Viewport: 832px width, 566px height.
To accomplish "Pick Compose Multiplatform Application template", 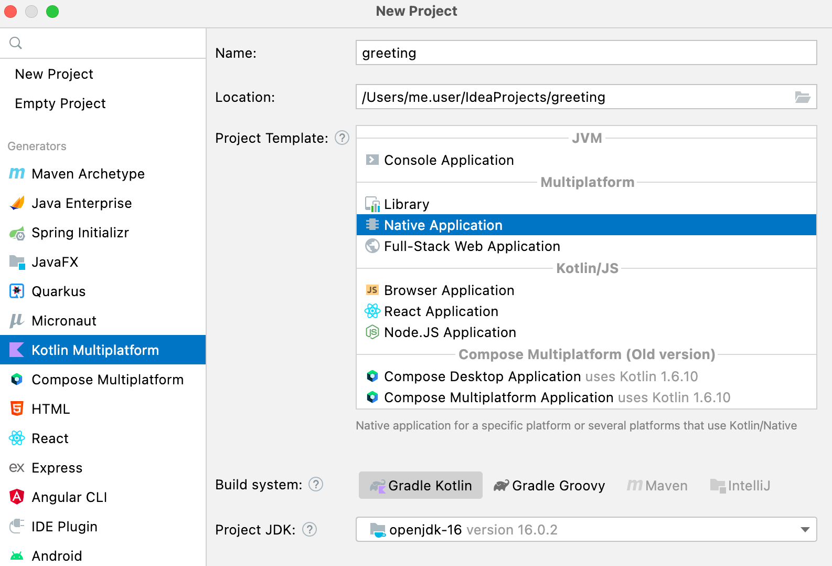I will tap(586, 397).
